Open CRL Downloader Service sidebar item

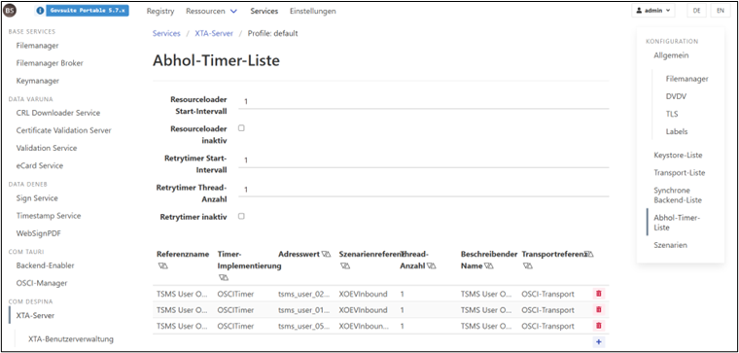(x=58, y=113)
